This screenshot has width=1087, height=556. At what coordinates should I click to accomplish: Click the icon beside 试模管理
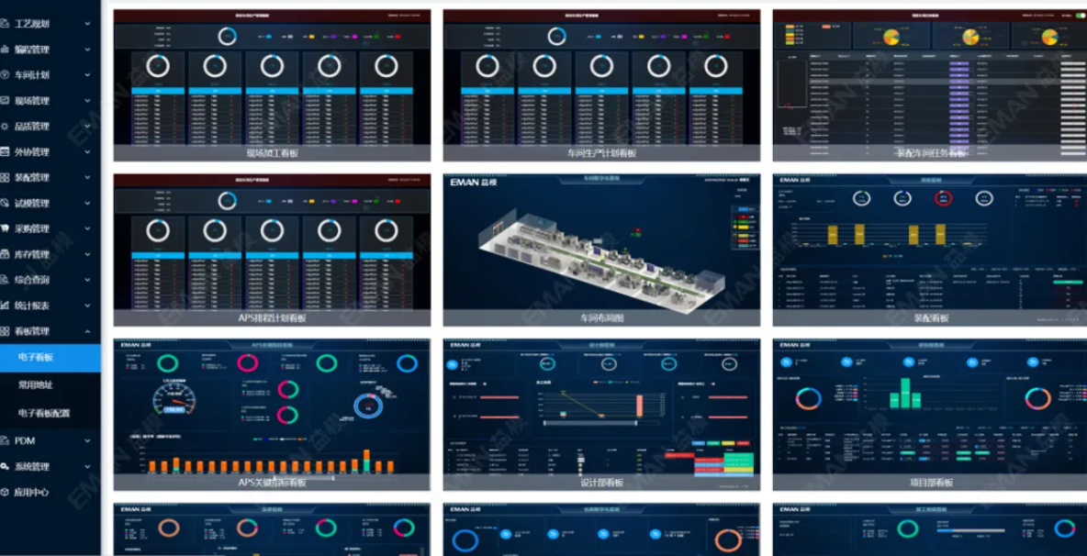[x=5, y=203]
